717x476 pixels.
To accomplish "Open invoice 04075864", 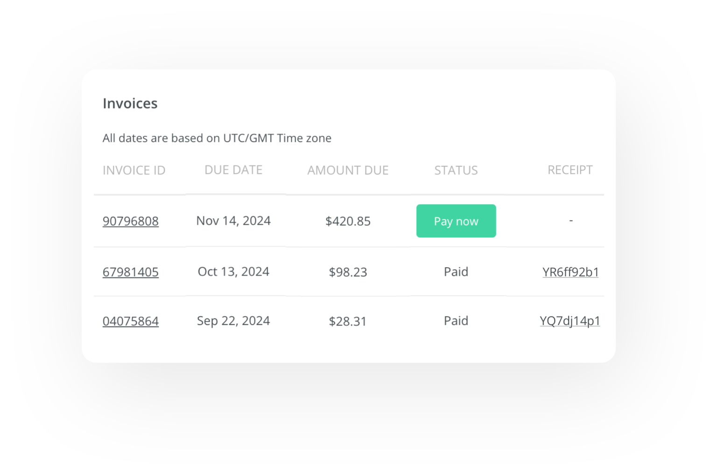I will pyautogui.click(x=131, y=321).
